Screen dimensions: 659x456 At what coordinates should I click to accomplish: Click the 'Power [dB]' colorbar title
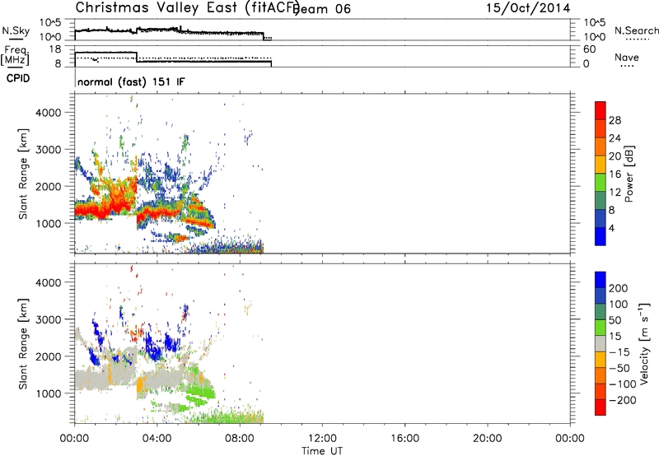click(629, 174)
